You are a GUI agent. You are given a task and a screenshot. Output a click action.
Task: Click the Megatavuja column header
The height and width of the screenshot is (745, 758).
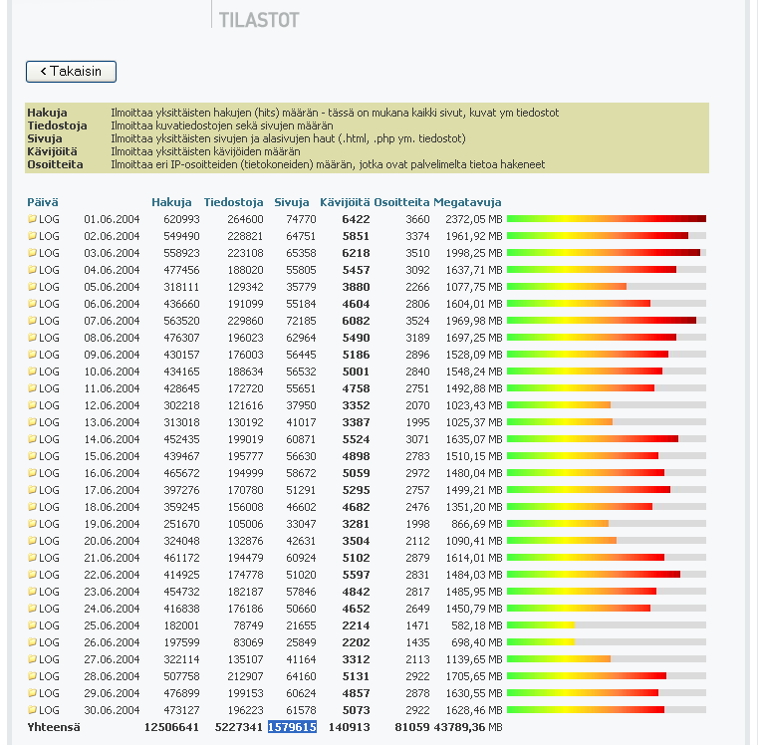pos(467,202)
